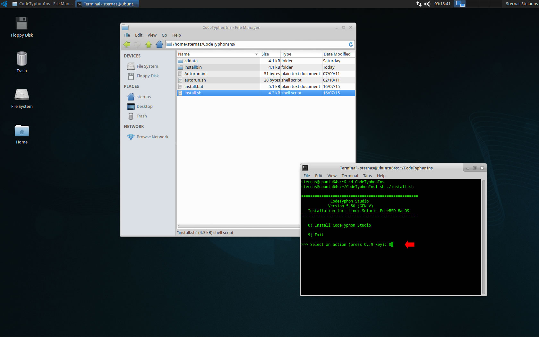Viewport: 539px width, 337px height.
Task: Open Floppy Disk desktop icon
Action: pos(22,27)
